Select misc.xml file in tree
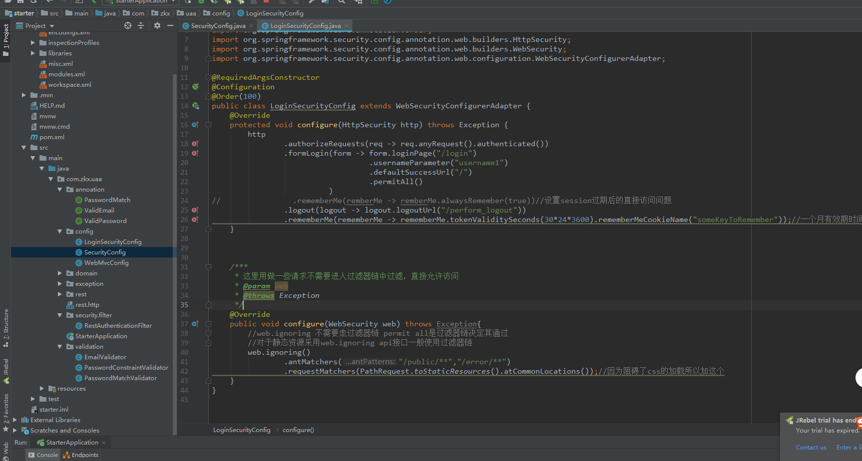 click(60, 64)
